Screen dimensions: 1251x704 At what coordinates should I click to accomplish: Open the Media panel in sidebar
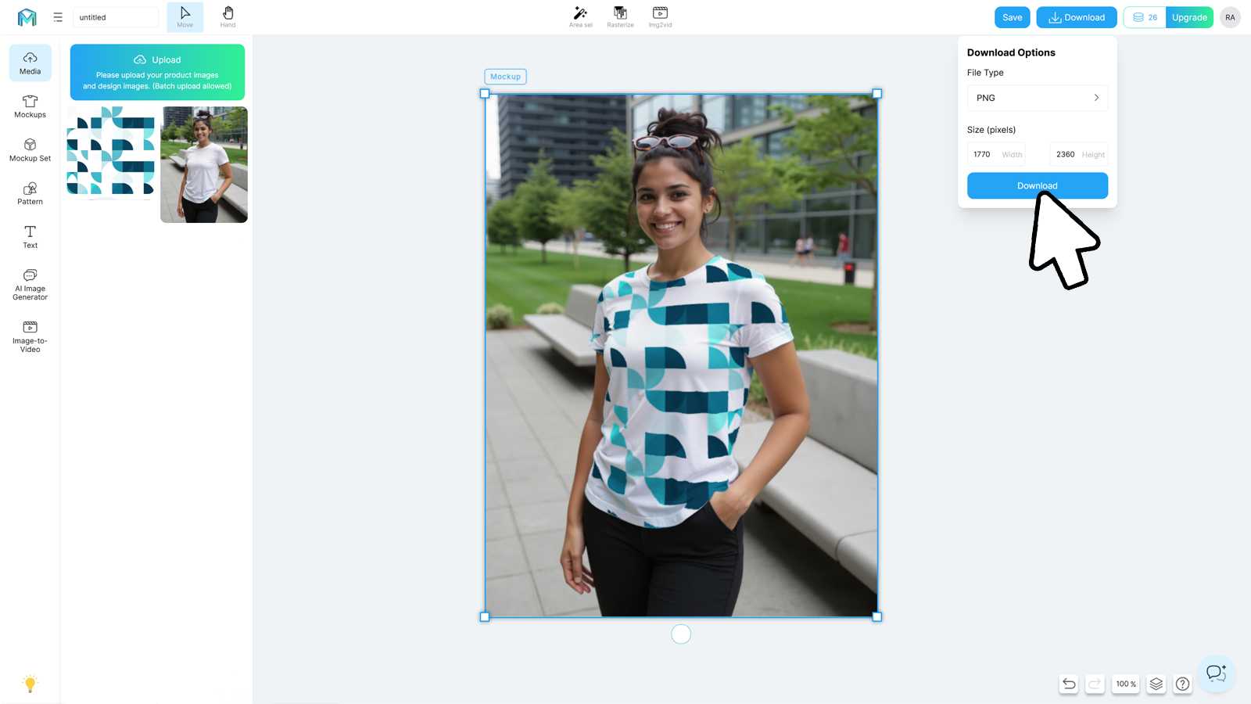pyautogui.click(x=30, y=63)
